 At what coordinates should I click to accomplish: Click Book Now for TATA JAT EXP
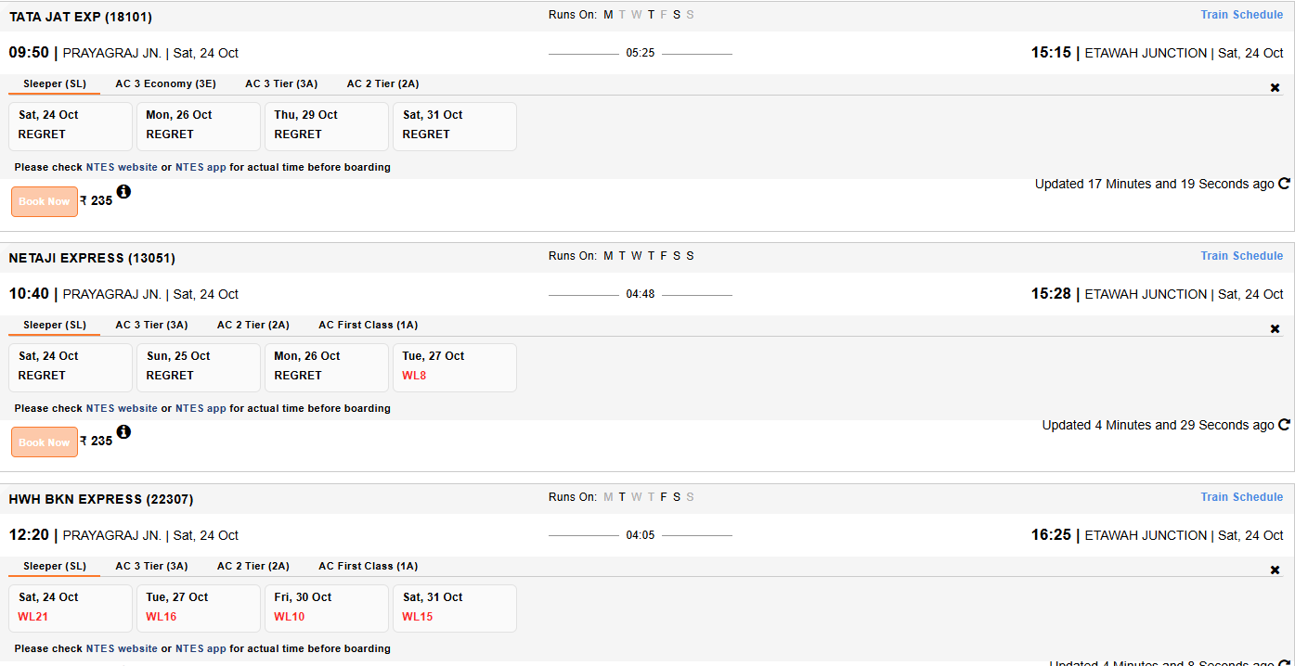click(45, 201)
